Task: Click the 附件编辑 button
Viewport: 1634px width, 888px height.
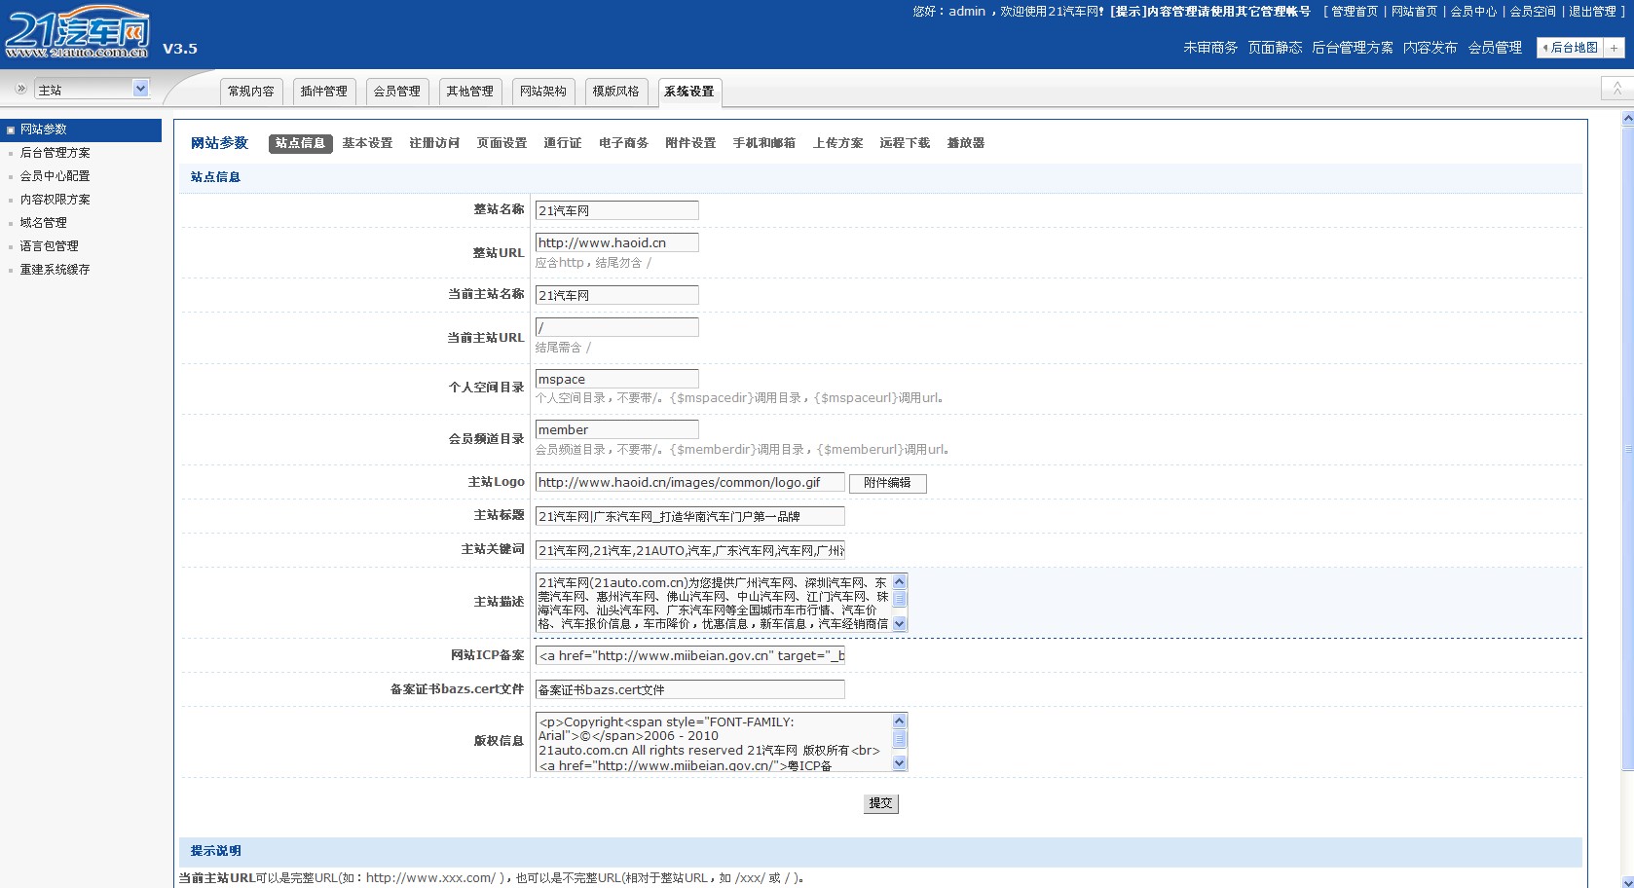Action: tap(887, 483)
